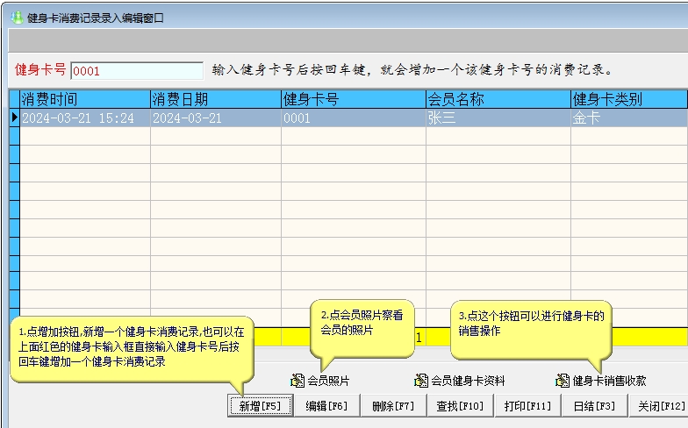Click the 会员名称 column header
Screen dimensions: 688x428
click(x=498, y=99)
